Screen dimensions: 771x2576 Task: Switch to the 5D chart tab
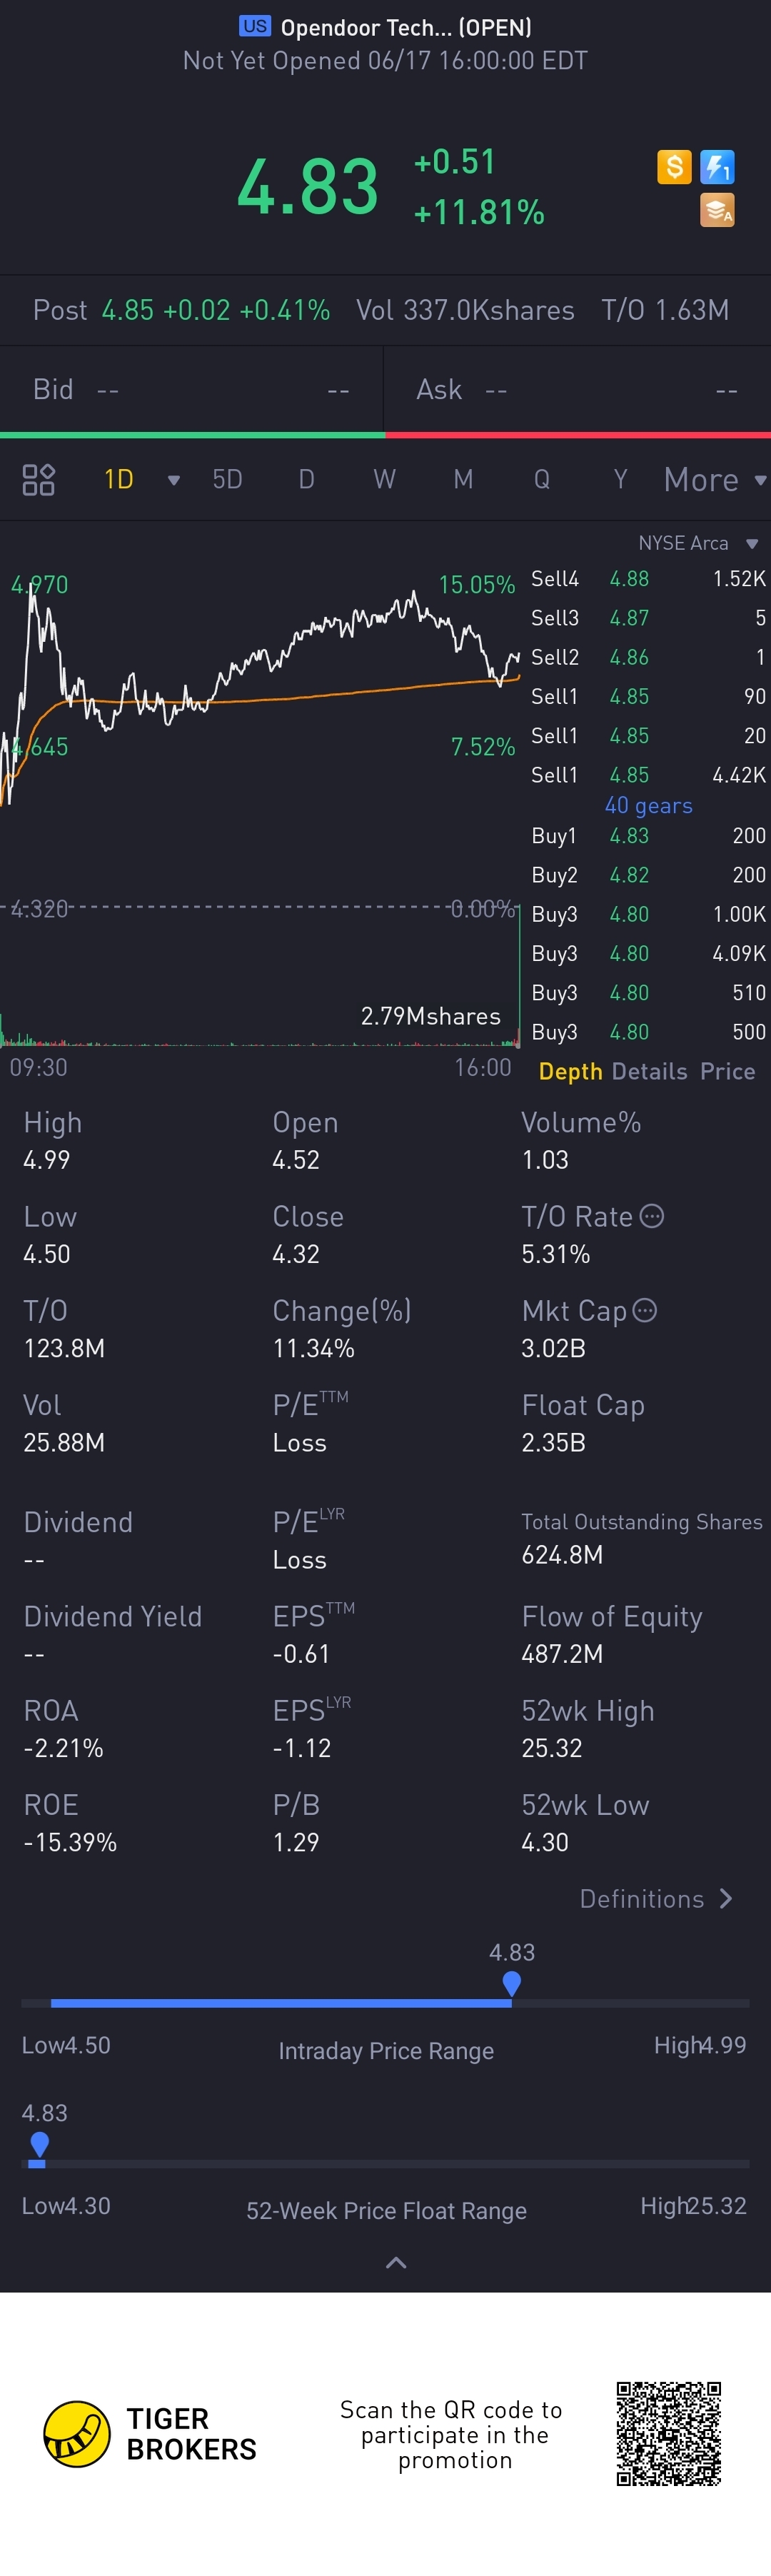[227, 480]
